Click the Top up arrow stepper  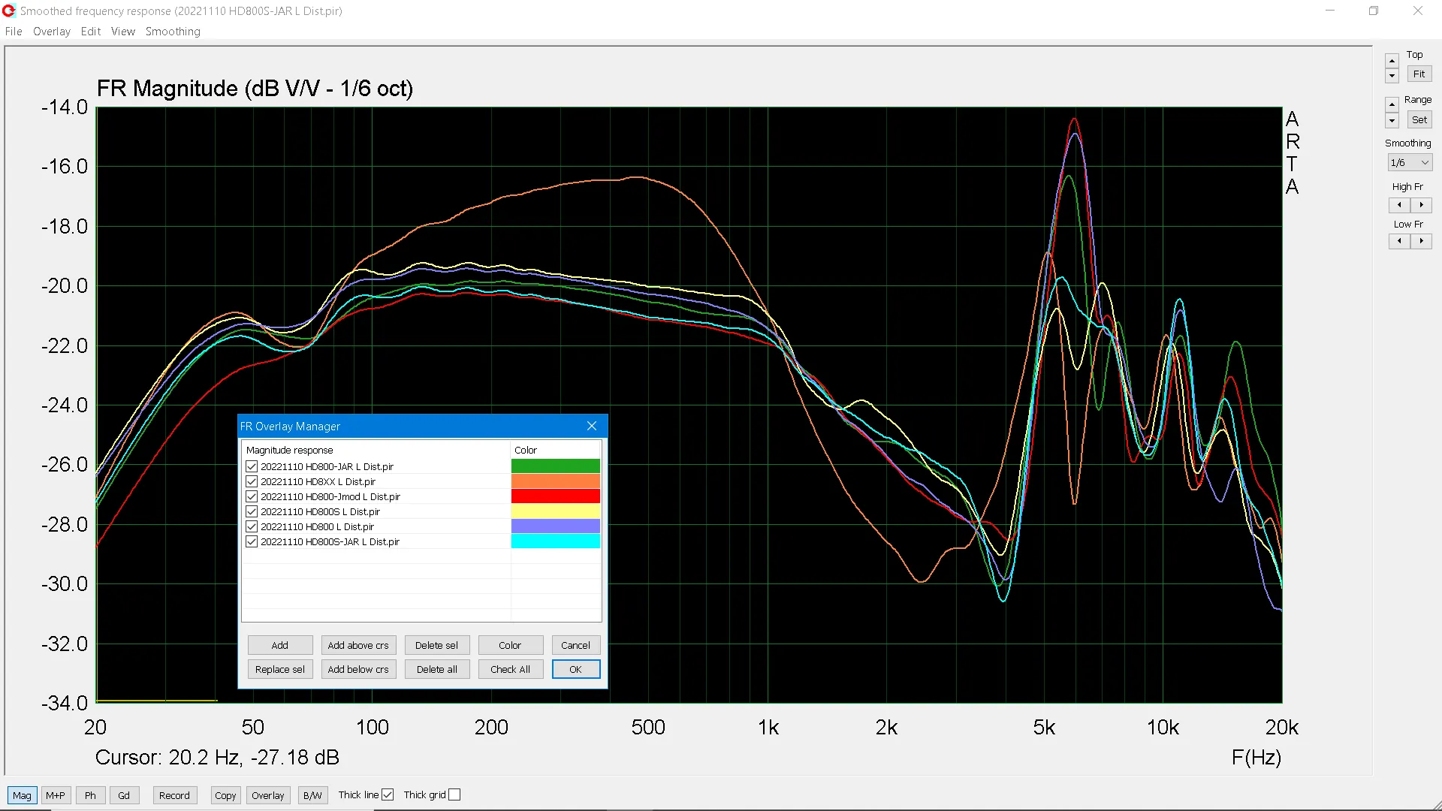[x=1392, y=62]
